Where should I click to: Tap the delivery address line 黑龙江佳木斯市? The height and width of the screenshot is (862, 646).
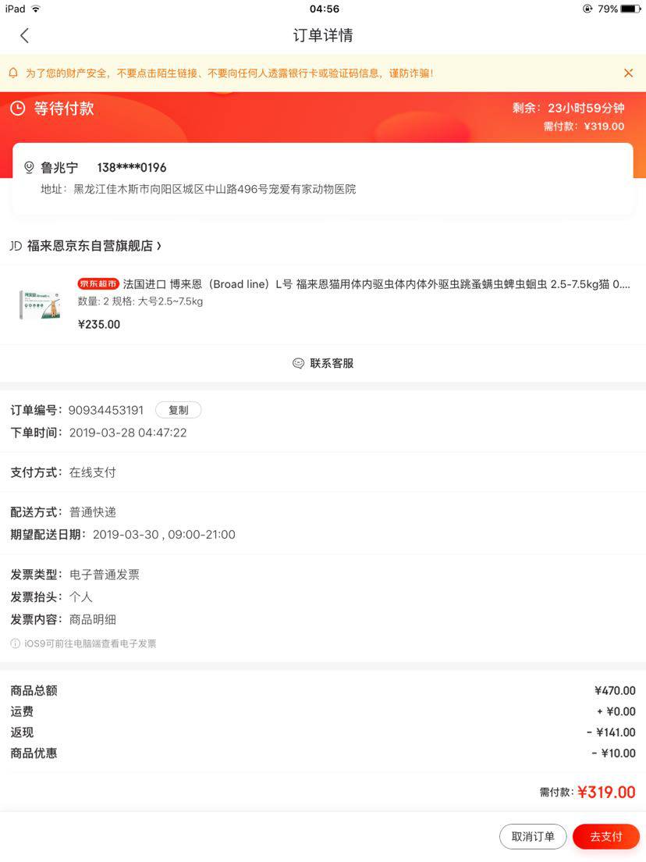pyautogui.click(x=215, y=189)
